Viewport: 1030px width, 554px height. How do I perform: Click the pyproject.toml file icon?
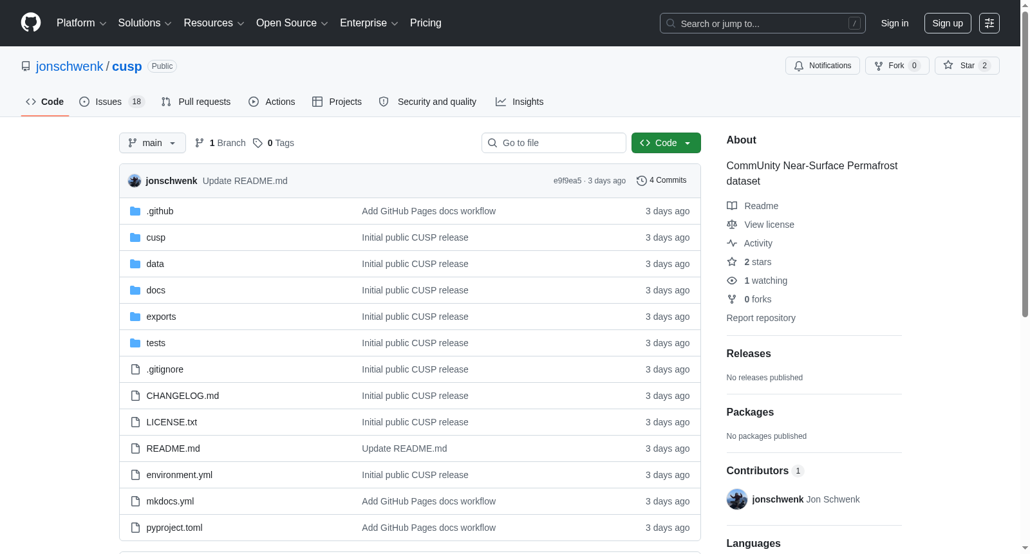pos(135,528)
